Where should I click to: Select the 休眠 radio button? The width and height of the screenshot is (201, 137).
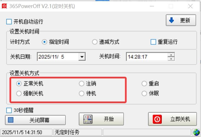pyautogui.click(x=144, y=94)
